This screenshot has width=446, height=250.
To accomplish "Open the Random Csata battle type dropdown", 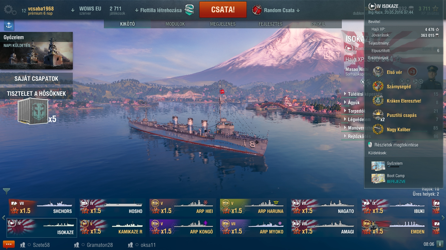I will tap(276, 10).
